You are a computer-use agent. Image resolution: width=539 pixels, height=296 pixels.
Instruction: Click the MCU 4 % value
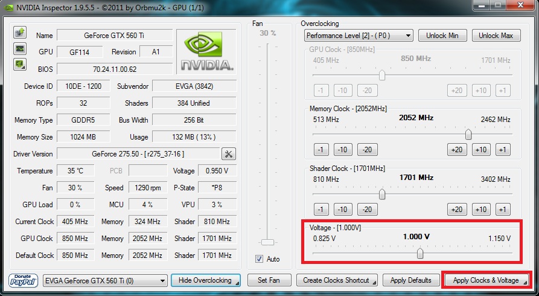point(148,204)
